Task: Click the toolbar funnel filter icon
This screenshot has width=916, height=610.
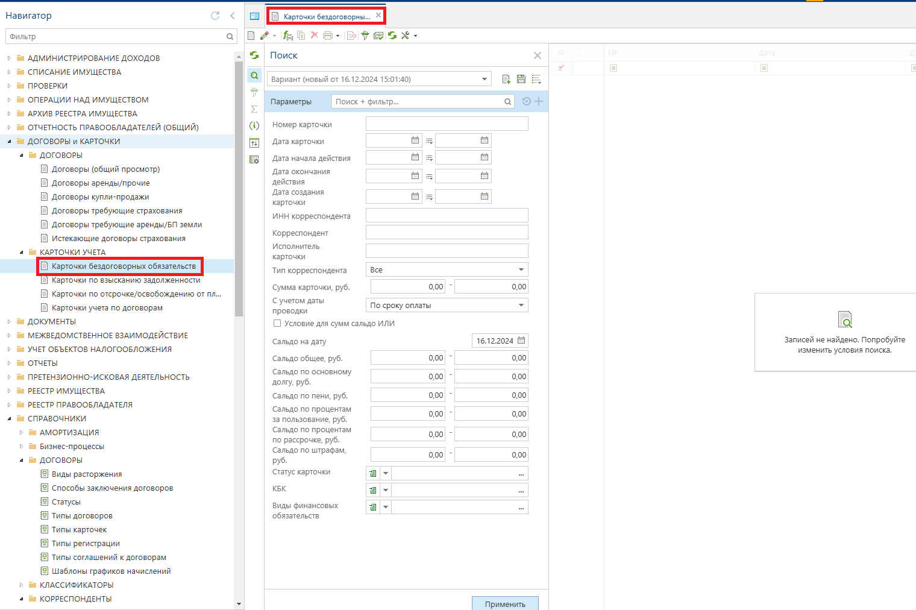Action: click(x=365, y=36)
